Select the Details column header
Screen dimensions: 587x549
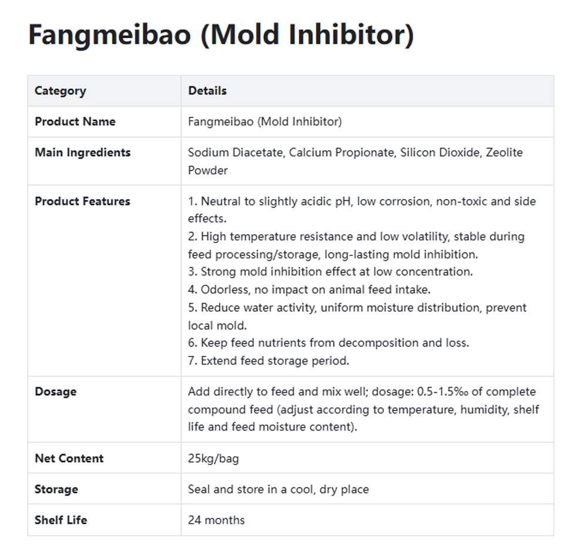[207, 90]
